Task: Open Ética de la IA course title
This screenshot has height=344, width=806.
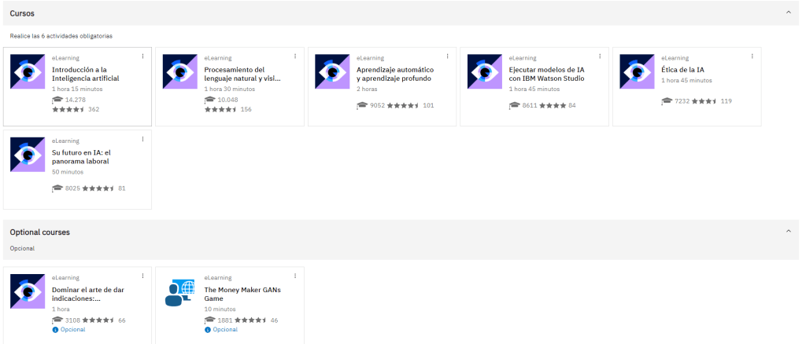Action: (682, 69)
